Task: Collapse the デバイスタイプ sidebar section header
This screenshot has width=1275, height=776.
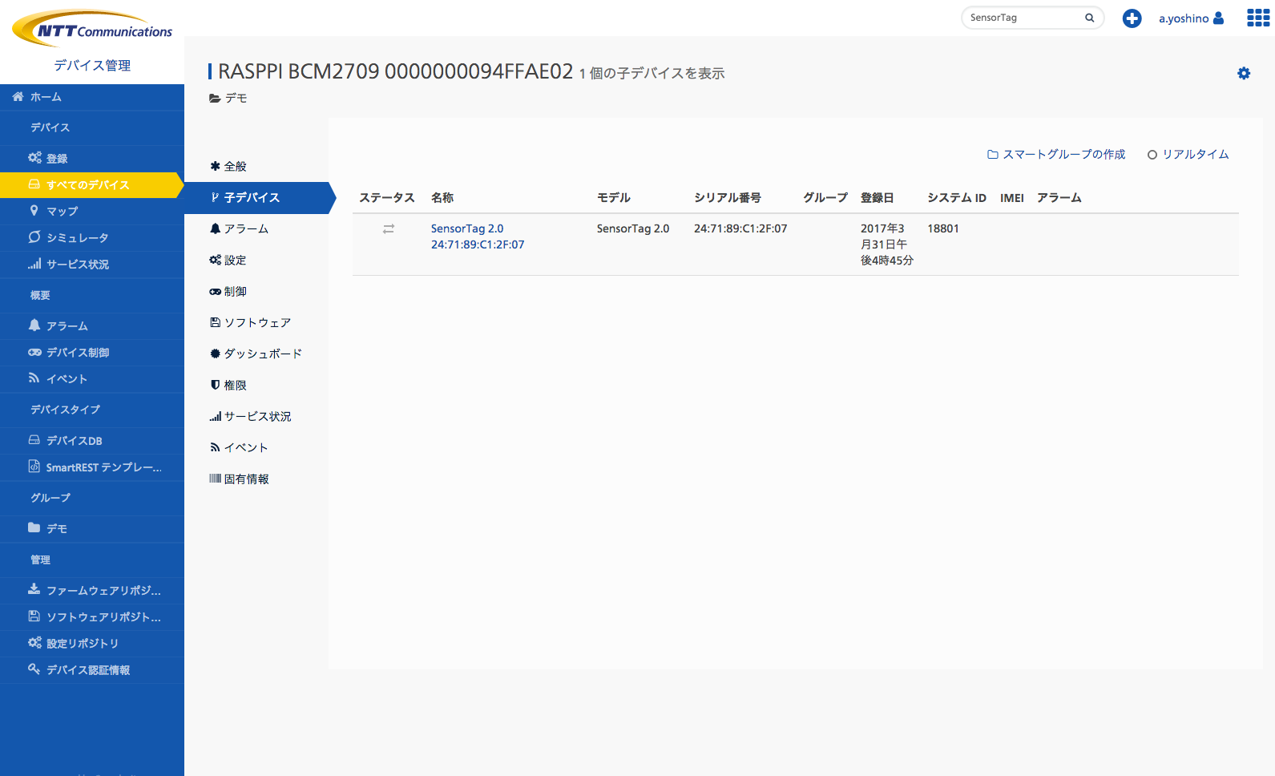Action: [92, 410]
